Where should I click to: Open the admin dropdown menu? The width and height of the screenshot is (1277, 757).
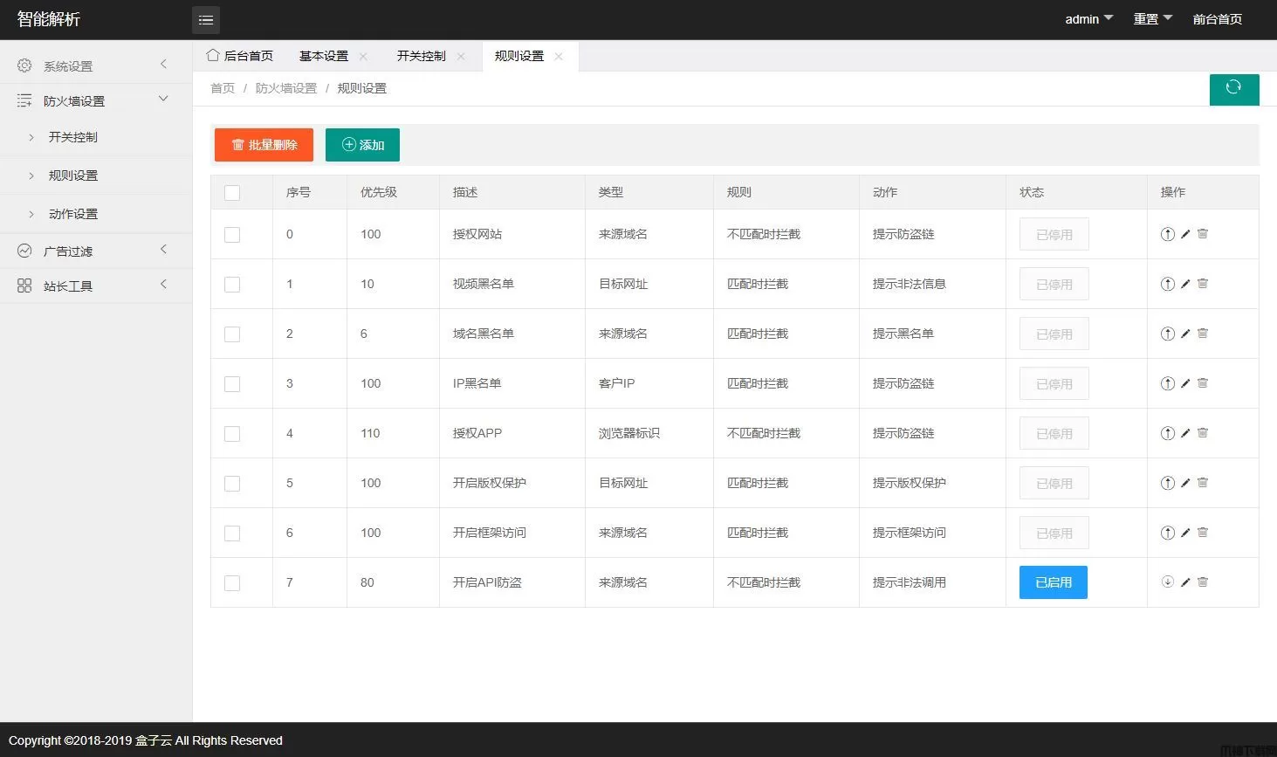1088,19
